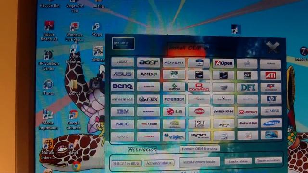Open the AMCap desktop shortcut
This screenshot has width=308, height=173.
98,54
